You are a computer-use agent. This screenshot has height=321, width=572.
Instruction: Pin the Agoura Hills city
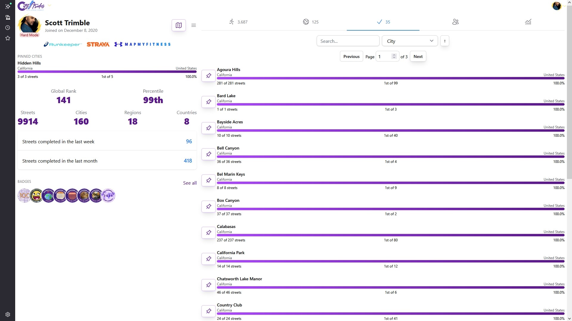click(209, 76)
